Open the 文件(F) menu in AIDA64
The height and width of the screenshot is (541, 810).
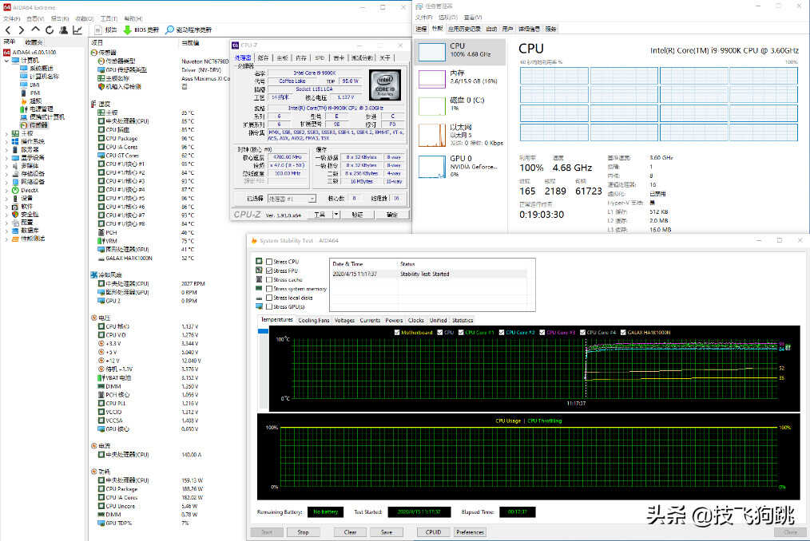(11, 18)
